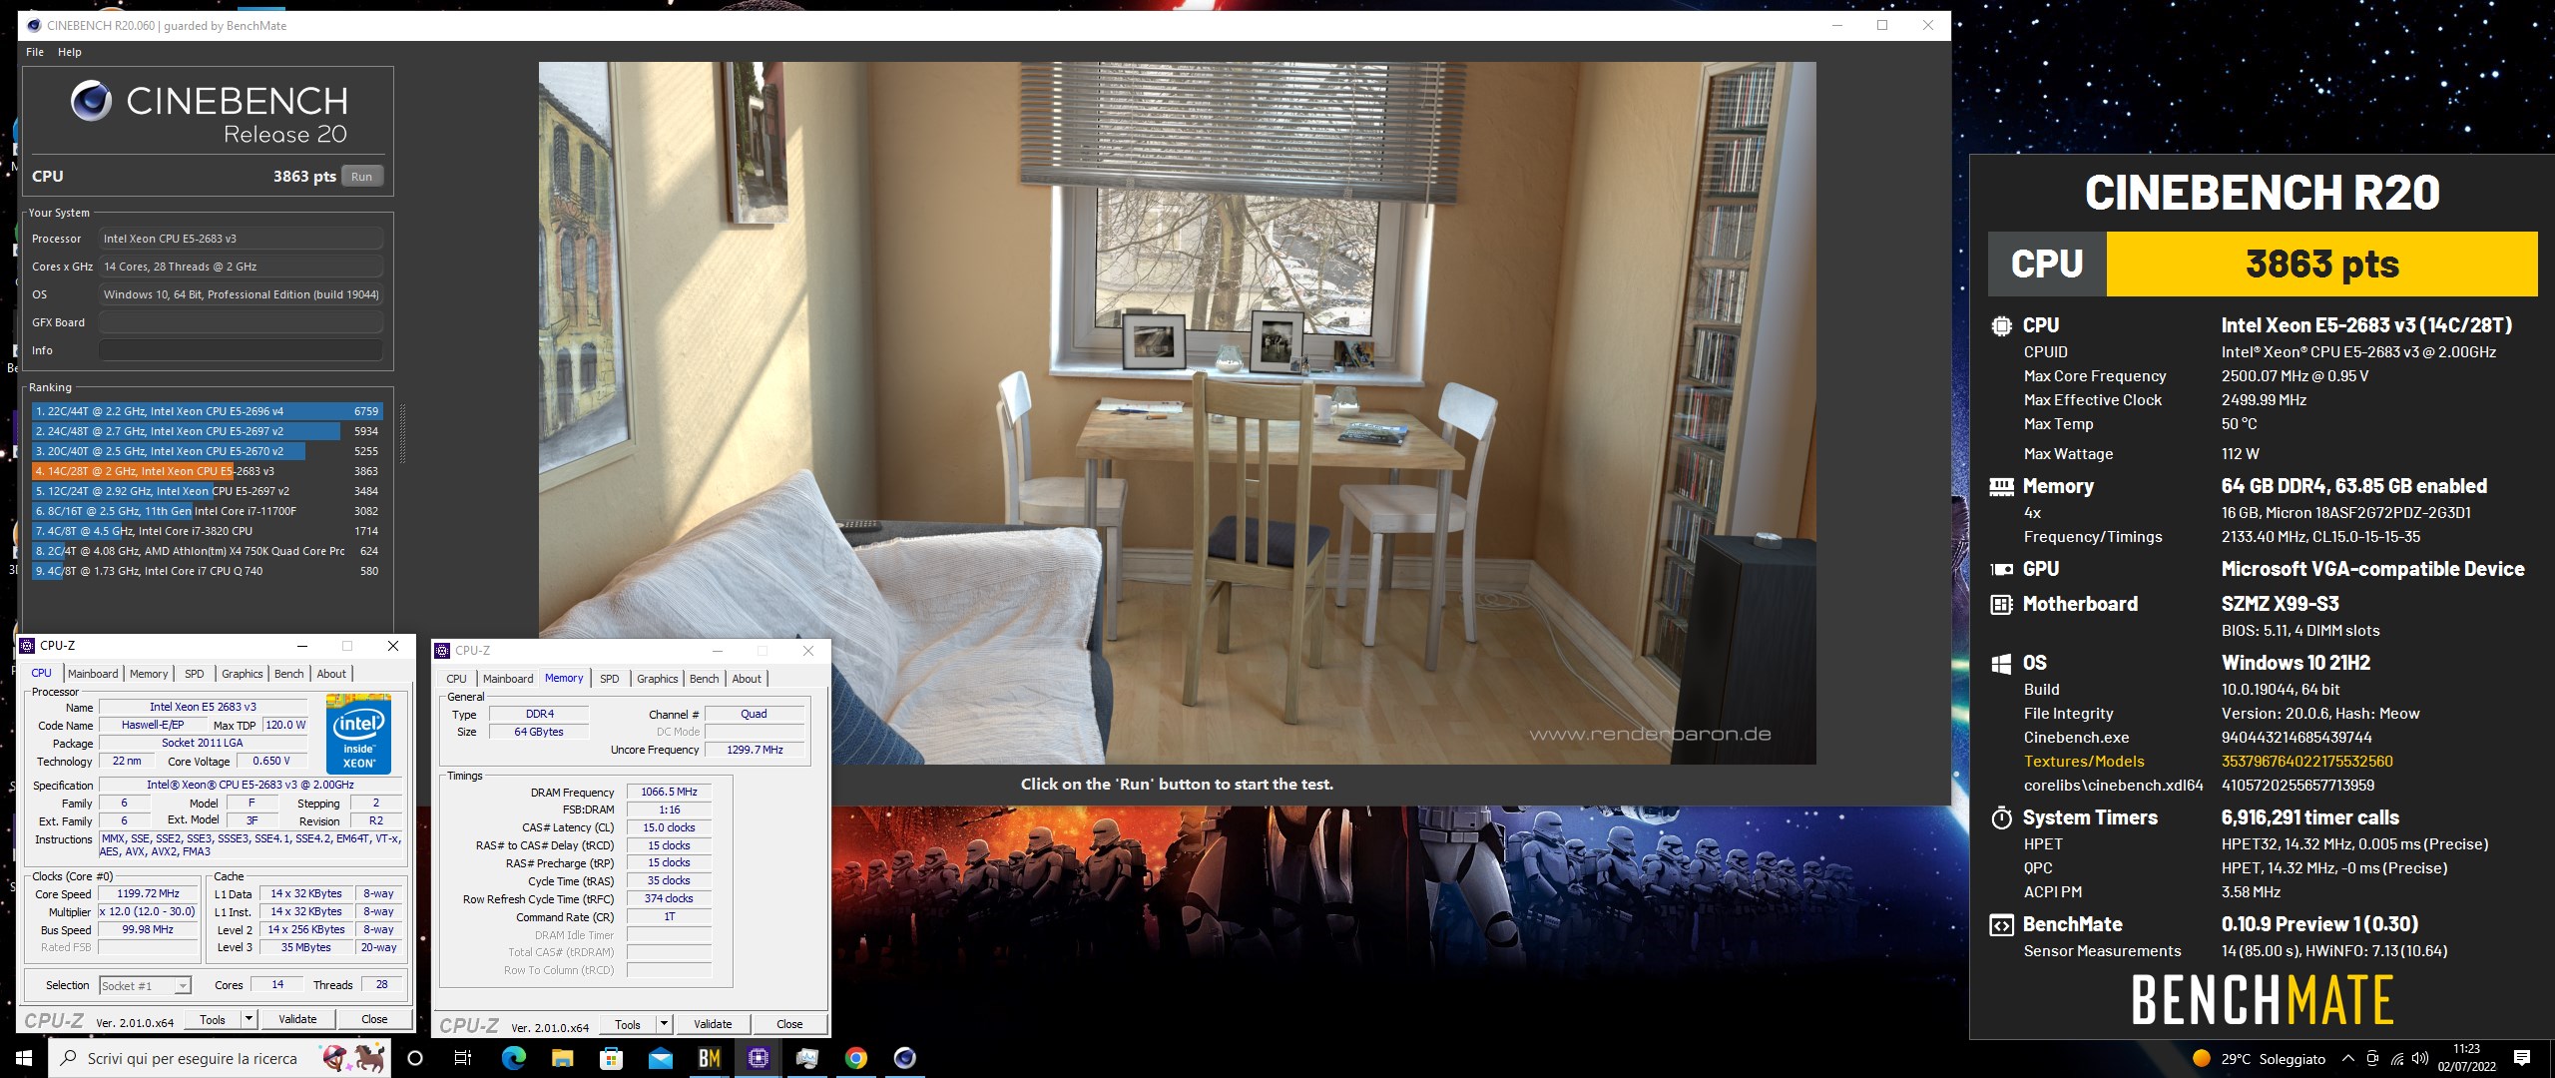The width and height of the screenshot is (2555, 1078).
Task: Open Task View from the taskbar
Action: coord(463,1058)
